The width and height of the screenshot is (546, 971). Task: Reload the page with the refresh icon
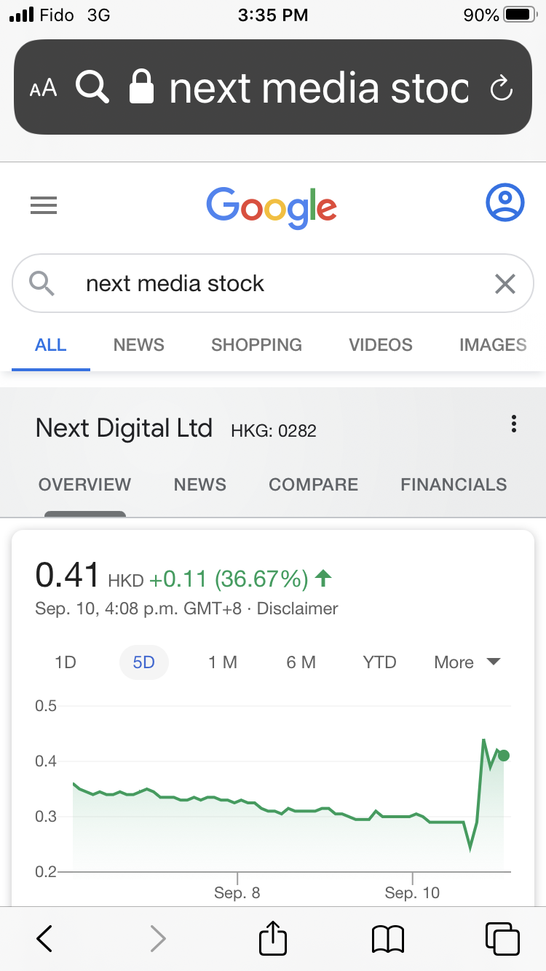pos(502,88)
